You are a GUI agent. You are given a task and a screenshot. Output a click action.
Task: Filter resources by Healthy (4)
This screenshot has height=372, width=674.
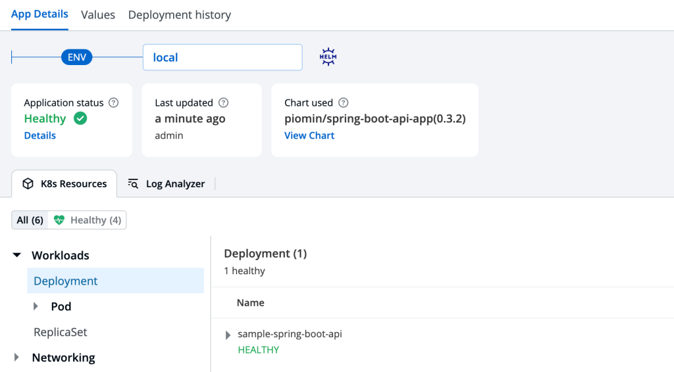pyautogui.click(x=88, y=220)
